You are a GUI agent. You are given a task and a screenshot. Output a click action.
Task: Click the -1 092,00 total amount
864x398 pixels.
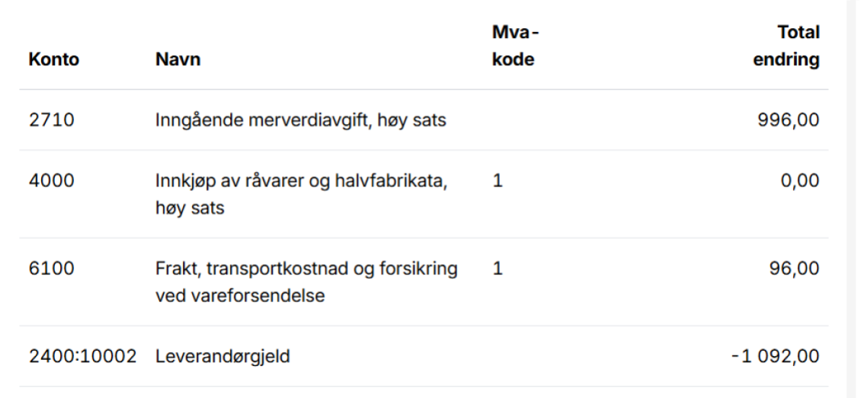775,356
